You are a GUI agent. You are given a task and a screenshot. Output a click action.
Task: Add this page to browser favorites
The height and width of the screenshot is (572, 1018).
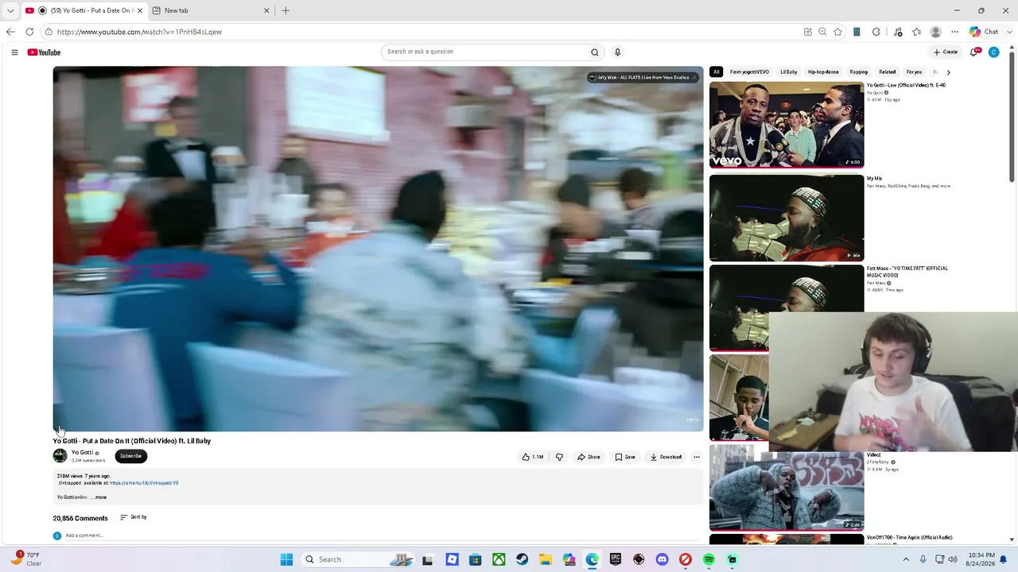coord(837,32)
